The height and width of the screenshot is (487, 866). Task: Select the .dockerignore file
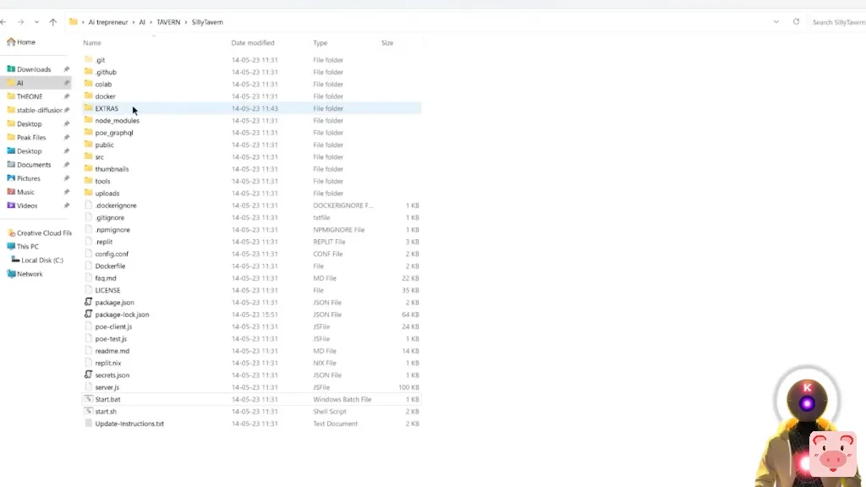[115, 205]
